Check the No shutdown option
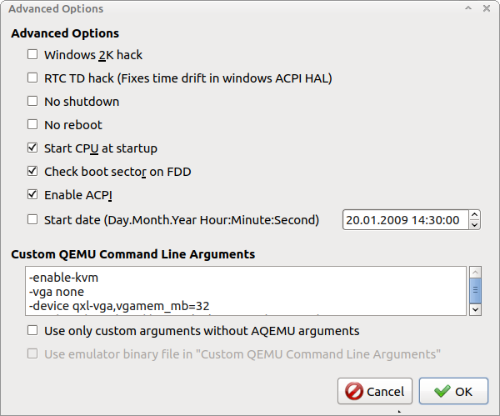Screen dimensions: 500x416 [32, 101]
